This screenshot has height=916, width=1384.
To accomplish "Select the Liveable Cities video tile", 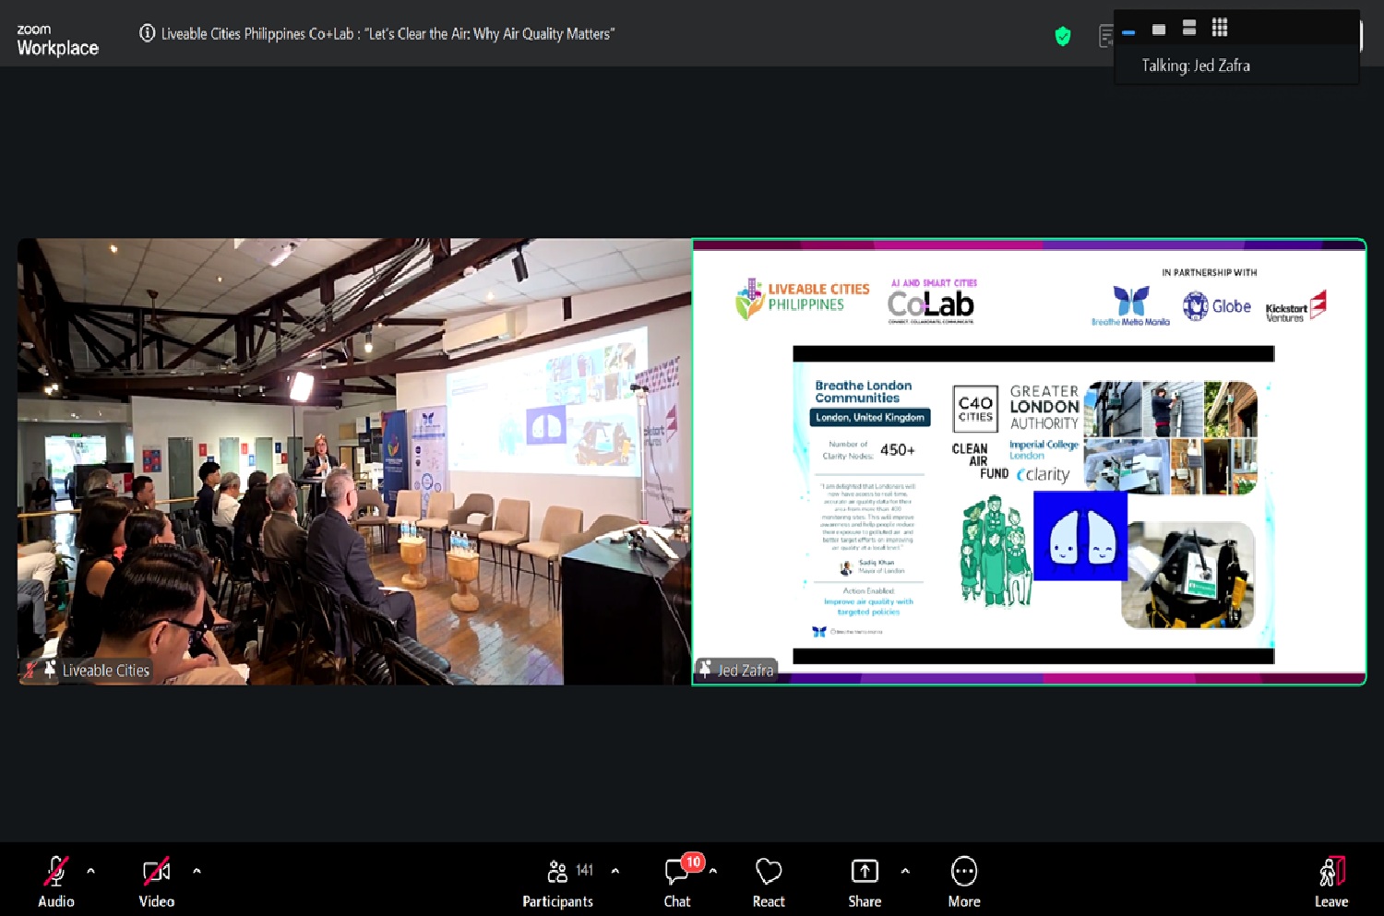I will coord(353,461).
